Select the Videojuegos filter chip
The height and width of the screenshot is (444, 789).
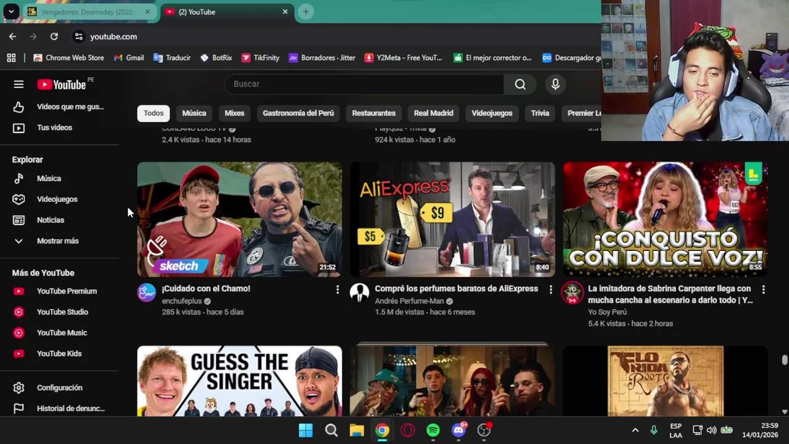click(492, 113)
